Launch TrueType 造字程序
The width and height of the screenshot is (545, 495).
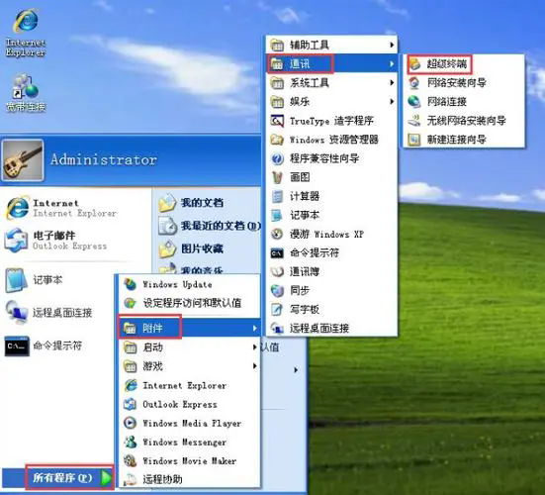click(x=332, y=121)
